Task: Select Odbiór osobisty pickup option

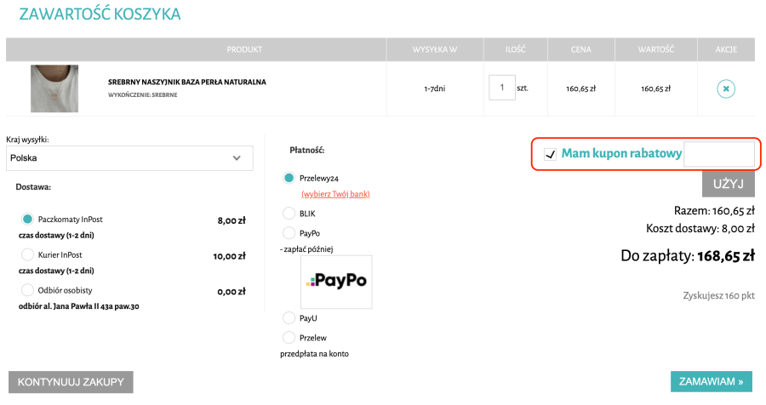Action: [x=27, y=290]
